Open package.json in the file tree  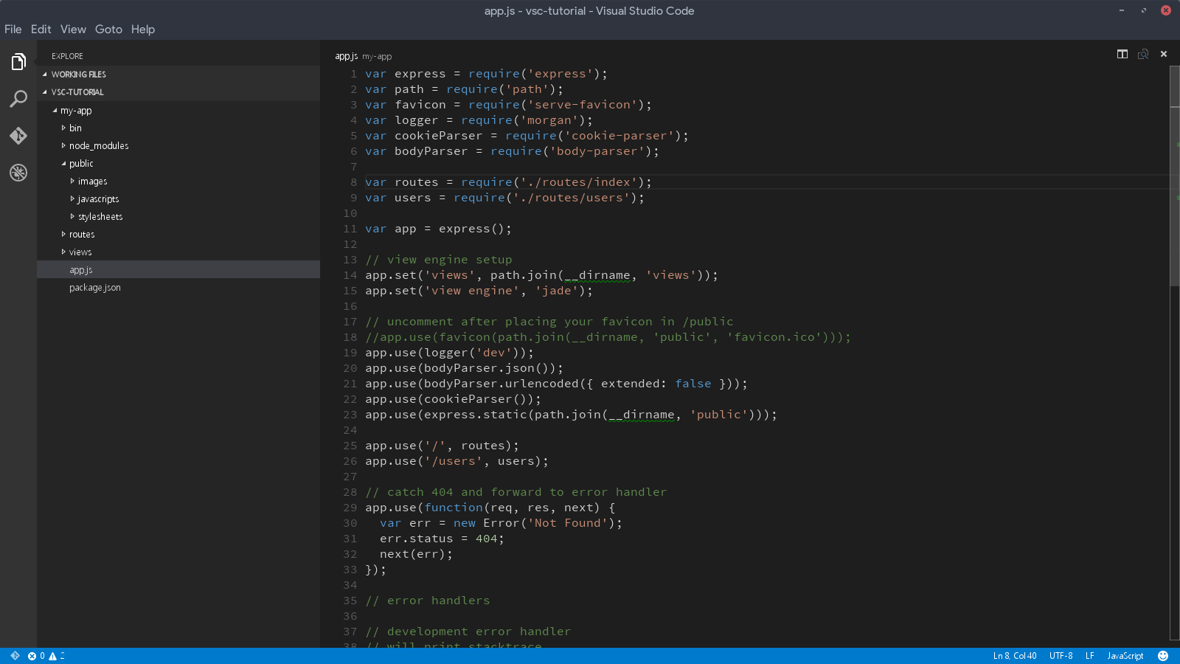(178, 288)
